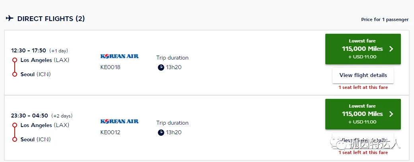This screenshot has width=414, height=162.
Task: Click Seoul (ICN) in second flight
Action: (x=36, y=139)
